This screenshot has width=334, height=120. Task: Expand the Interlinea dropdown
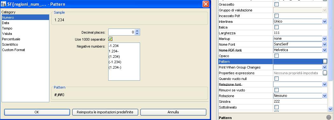click(324, 22)
